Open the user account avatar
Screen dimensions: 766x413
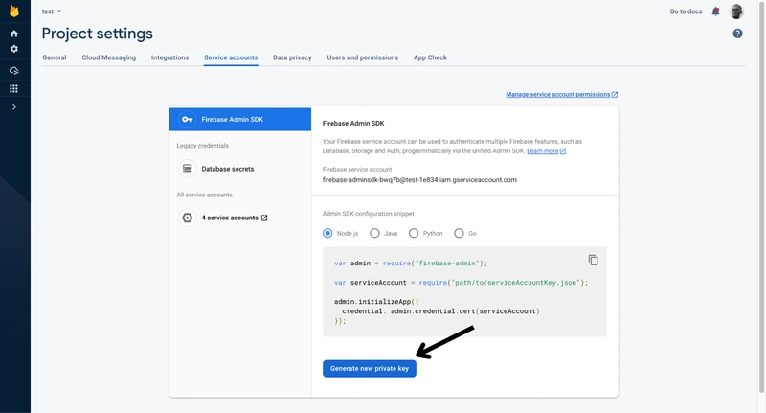point(736,11)
